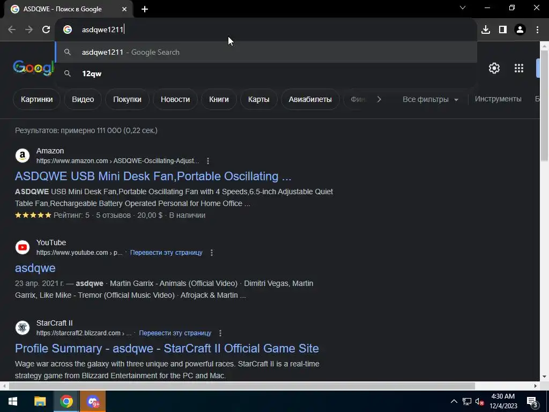The image size is (549, 412).
Task: Open Инструменты search tools
Action: point(498,99)
